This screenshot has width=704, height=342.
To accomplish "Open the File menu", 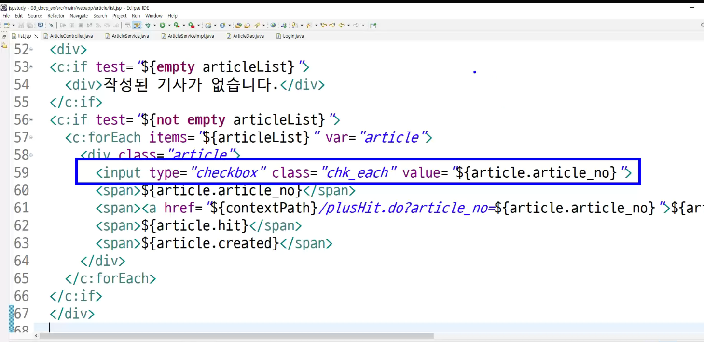I will pyautogui.click(x=6, y=16).
